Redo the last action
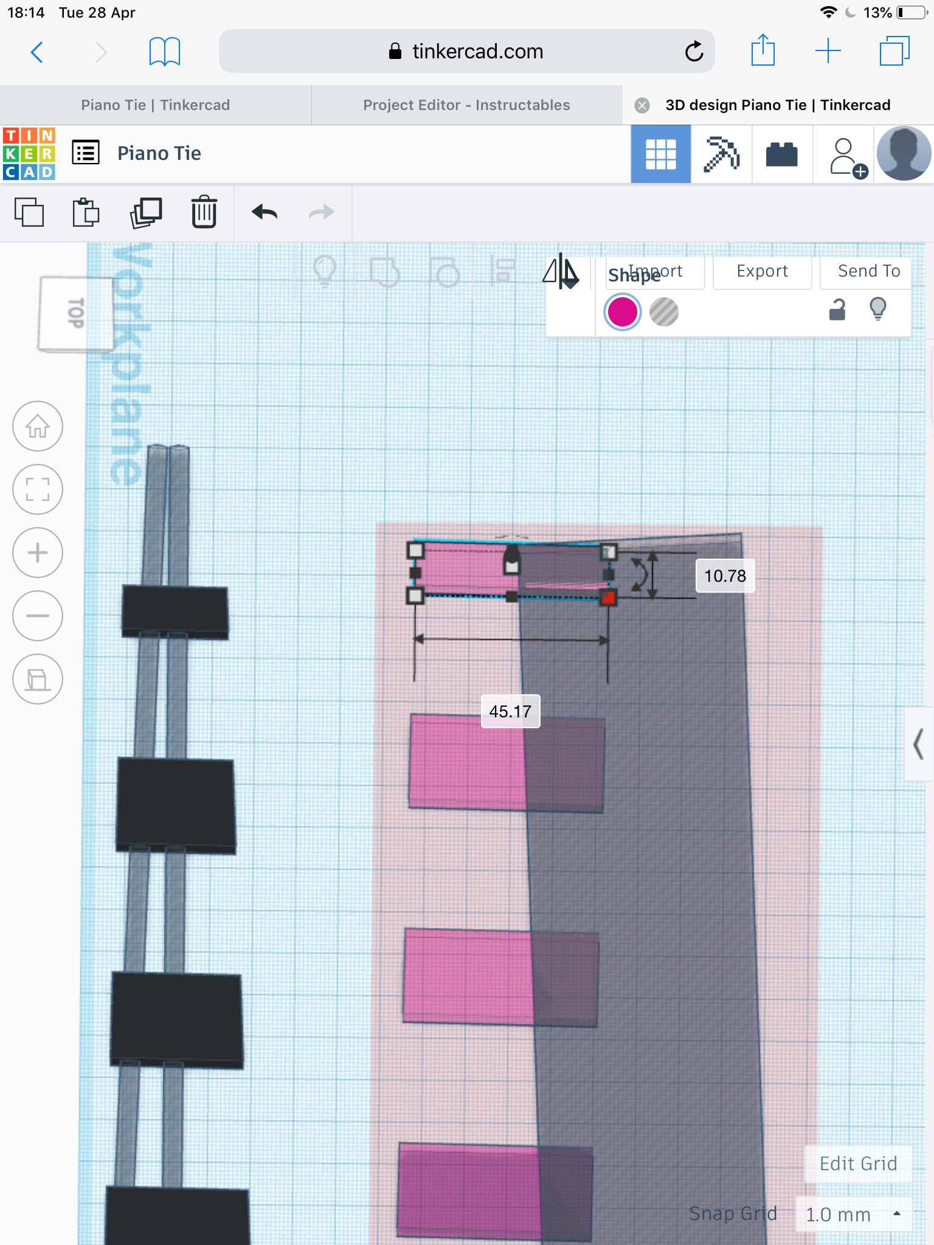934x1245 pixels. (322, 212)
